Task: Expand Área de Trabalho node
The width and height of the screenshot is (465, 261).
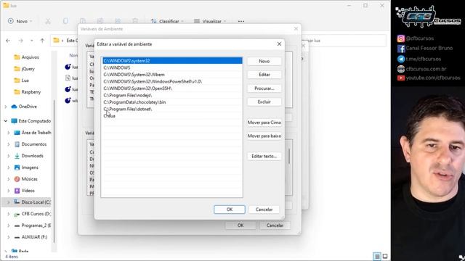Action: [9, 133]
